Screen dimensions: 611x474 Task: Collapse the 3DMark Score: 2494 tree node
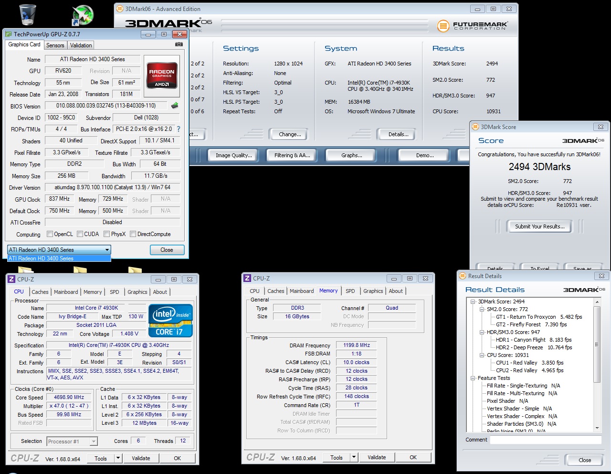click(473, 302)
